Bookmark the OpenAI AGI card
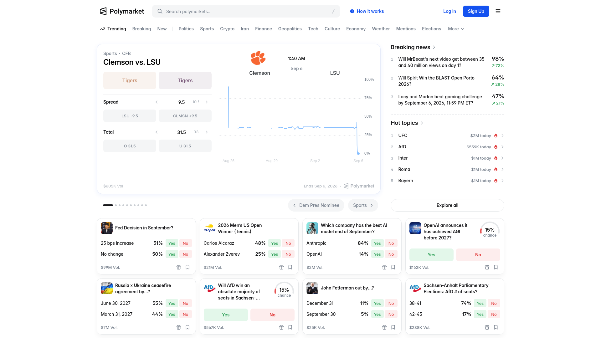Image resolution: width=601 pixels, height=338 pixels. (x=496, y=267)
